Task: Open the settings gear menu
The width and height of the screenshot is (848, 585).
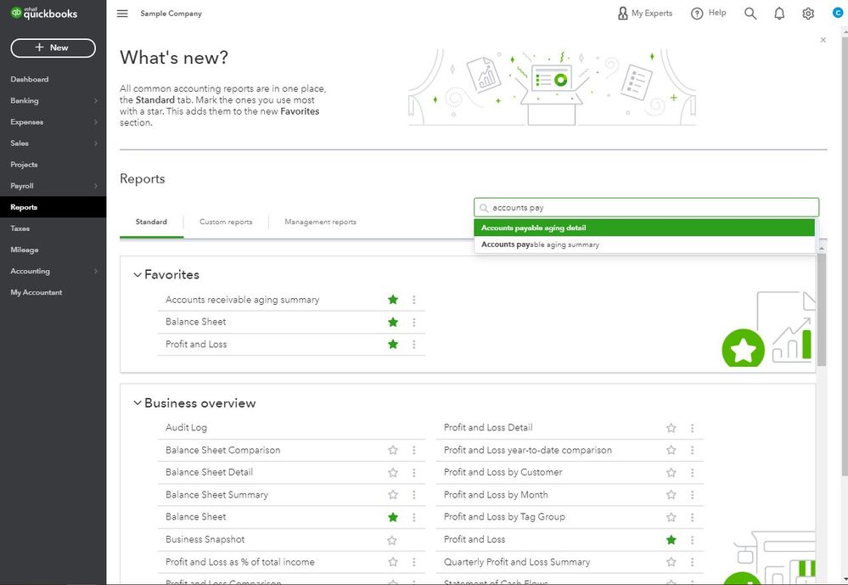Action: 808,14
